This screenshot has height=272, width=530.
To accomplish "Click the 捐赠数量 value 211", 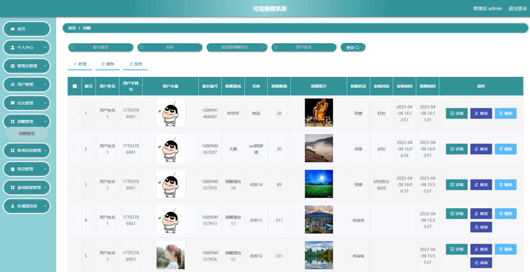I will 279,220.
